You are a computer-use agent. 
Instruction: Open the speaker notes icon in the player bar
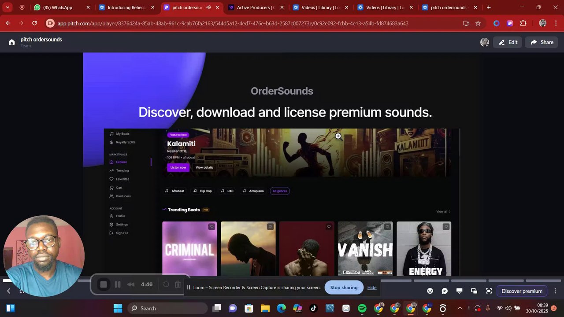pos(459,291)
